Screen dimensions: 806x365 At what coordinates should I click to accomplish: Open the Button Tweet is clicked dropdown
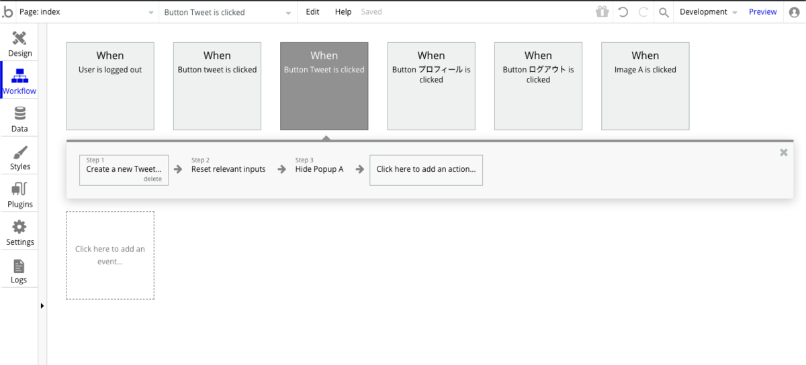tap(228, 12)
